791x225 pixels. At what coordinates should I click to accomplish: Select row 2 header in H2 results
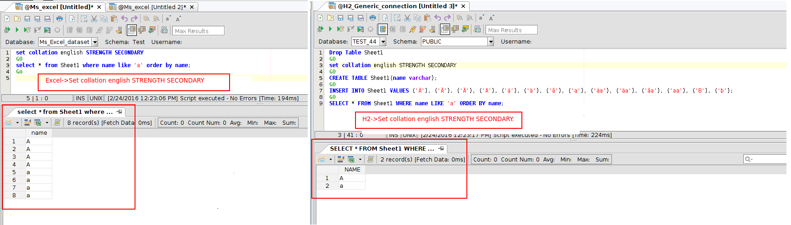coord(327,186)
